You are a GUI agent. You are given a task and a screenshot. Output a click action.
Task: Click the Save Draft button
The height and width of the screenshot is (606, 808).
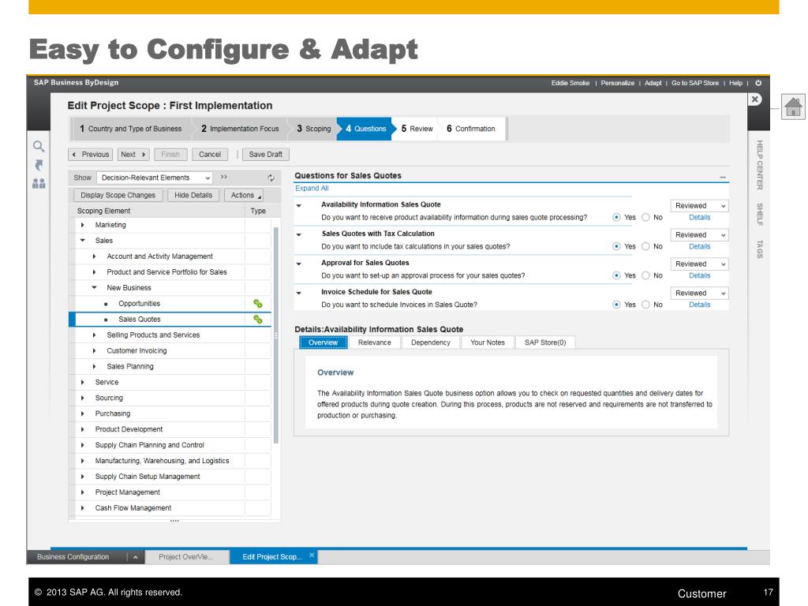[x=265, y=155]
